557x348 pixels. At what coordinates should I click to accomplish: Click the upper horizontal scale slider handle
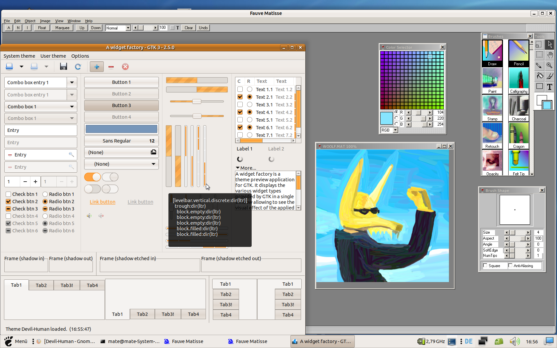click(197, 101)
